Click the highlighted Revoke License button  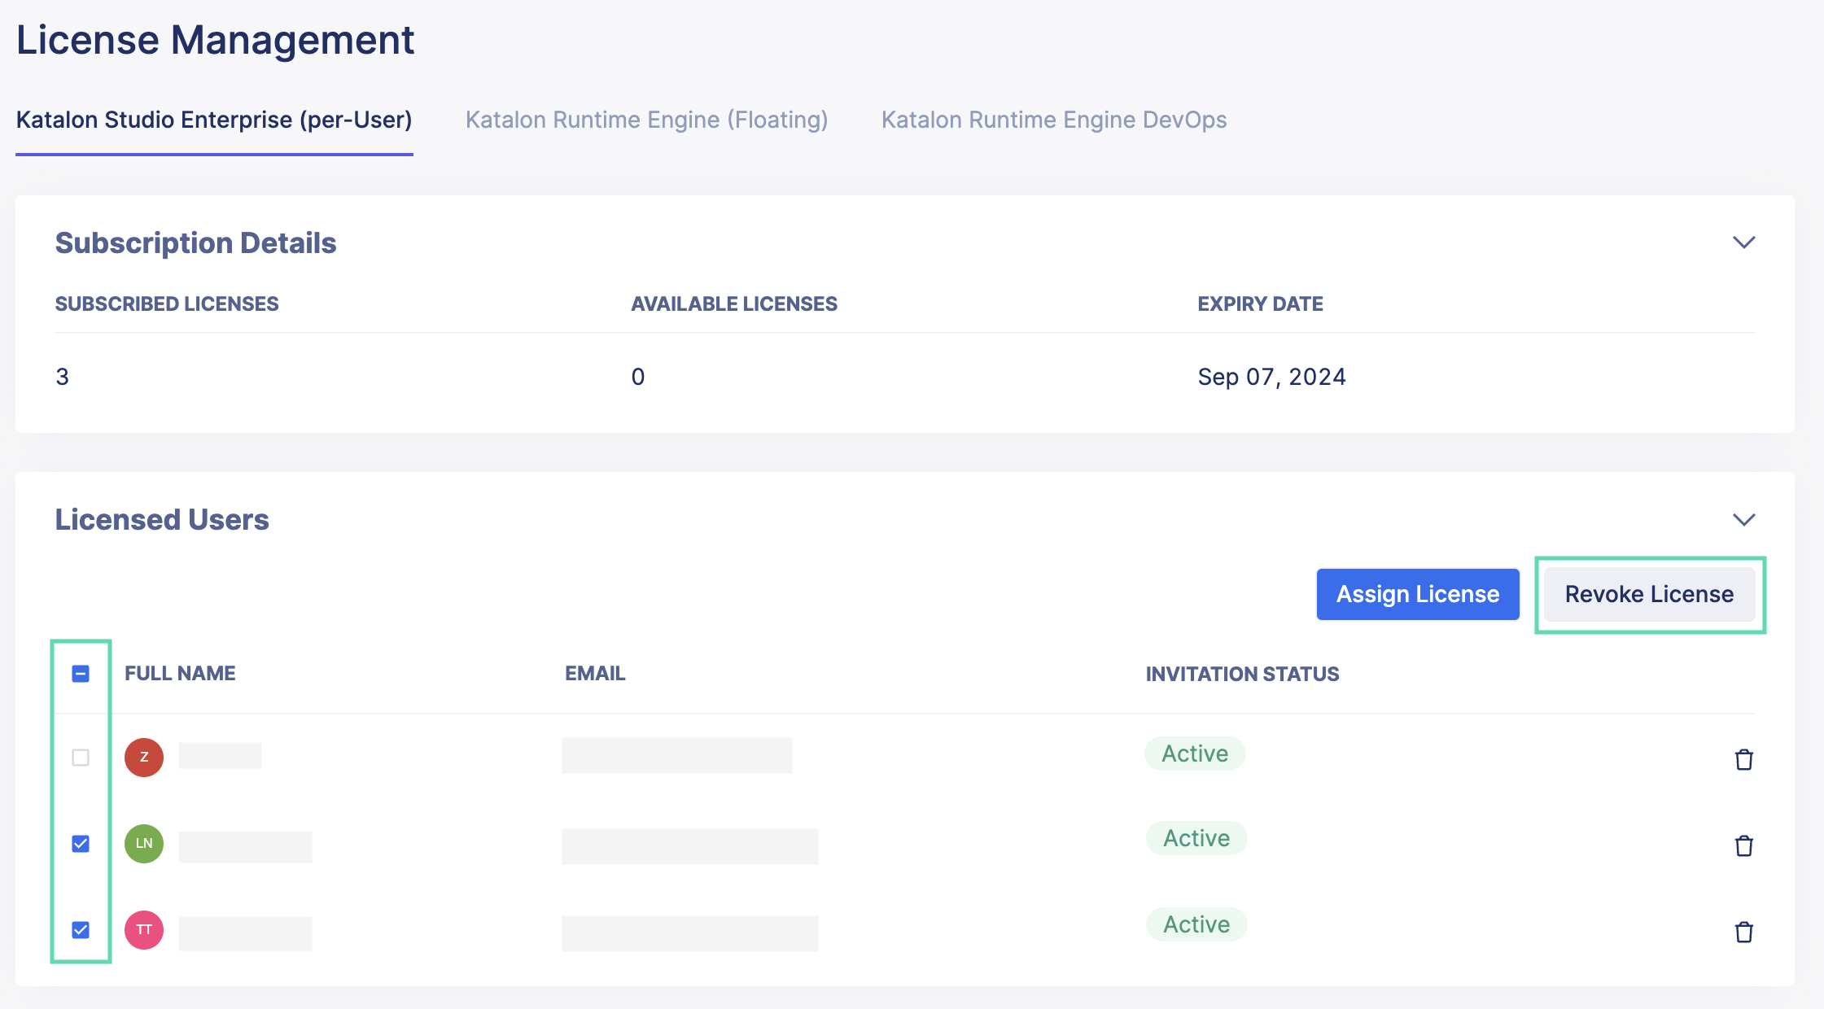(1650, 594)
